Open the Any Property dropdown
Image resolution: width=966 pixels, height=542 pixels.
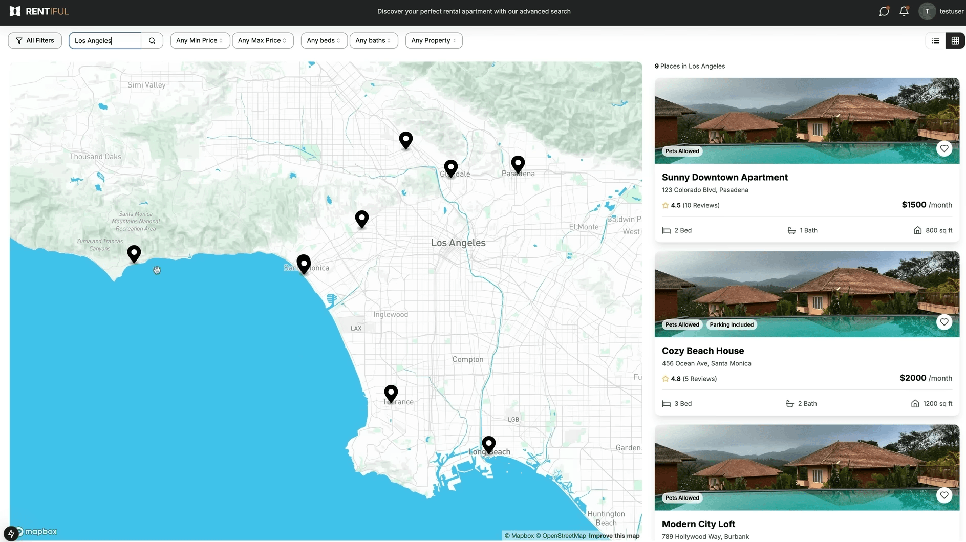(434, 40)
